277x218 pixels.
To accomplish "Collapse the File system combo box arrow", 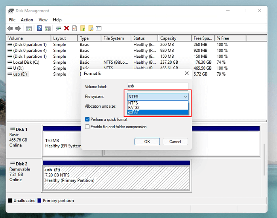I will (185, 97).
